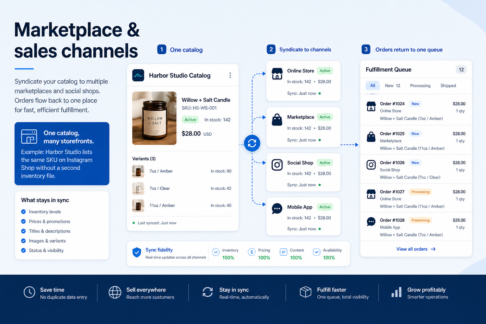Click the Save time clock icon

29,292
